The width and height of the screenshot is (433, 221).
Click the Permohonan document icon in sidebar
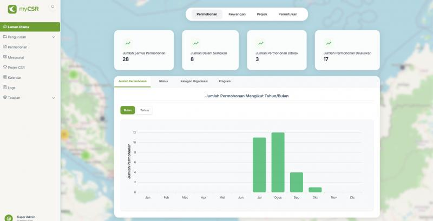click(5, 47)
